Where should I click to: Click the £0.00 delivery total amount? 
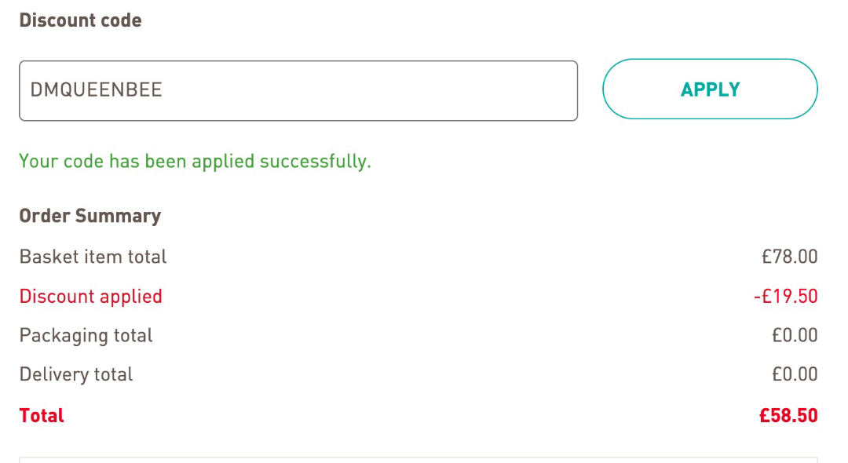[795, 375]
